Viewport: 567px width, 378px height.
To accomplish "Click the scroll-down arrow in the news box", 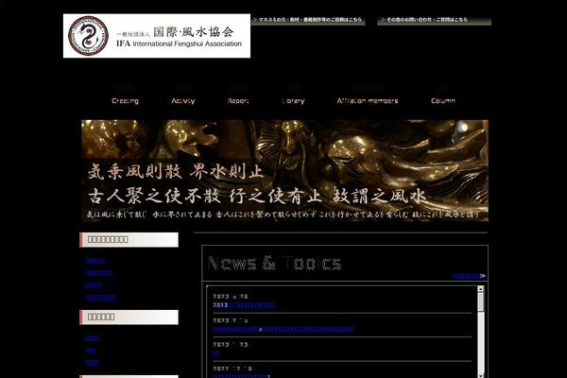I will coord(481,375).
